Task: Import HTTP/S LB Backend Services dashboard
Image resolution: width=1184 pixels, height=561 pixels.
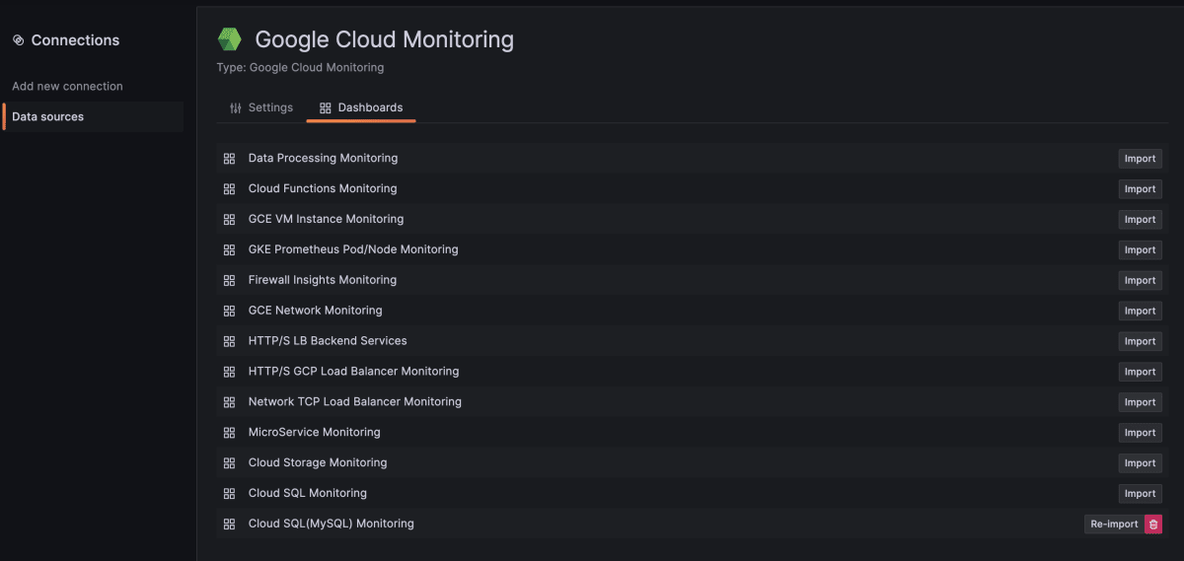Action: 1140,342
